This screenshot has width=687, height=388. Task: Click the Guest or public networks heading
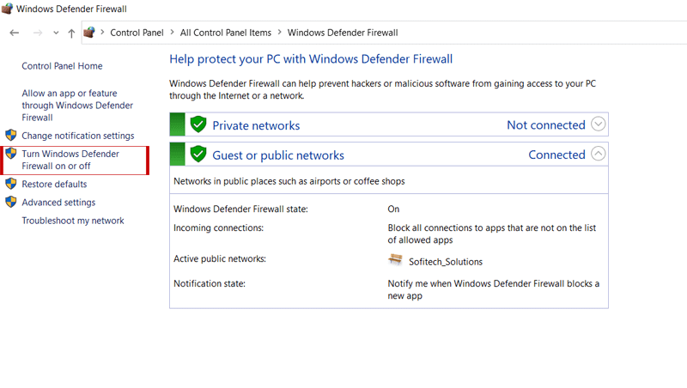click(278, 155)
